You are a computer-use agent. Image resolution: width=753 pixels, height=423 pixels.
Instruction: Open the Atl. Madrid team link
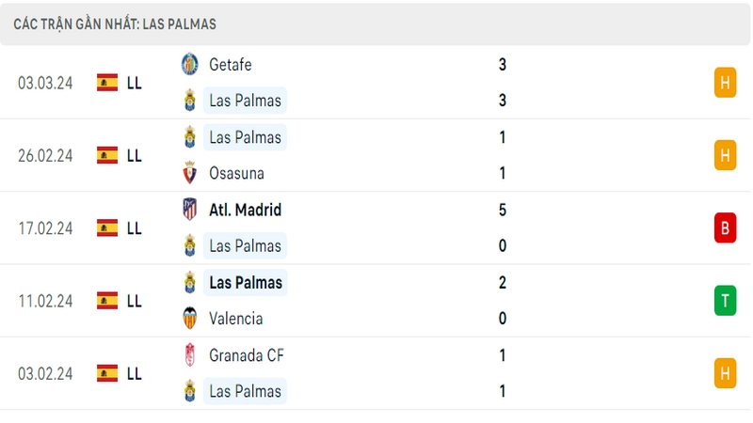coord(245,210)
